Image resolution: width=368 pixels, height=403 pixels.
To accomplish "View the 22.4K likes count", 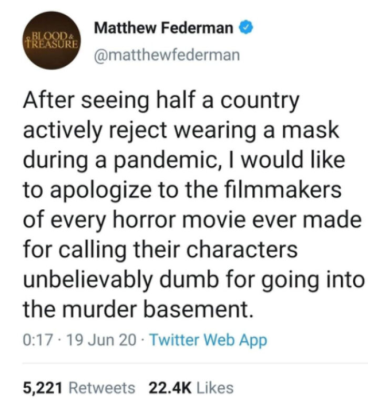I will (x=170, y=388).
